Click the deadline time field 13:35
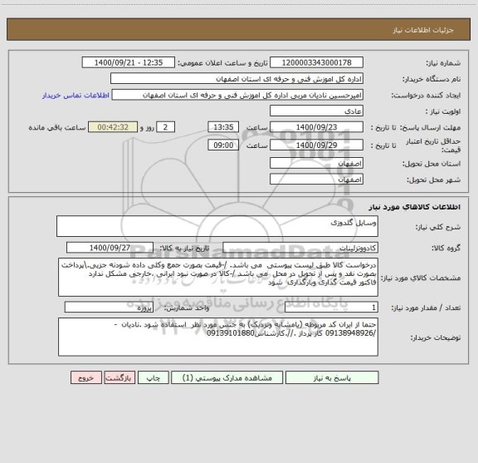Image resolution: width=478 pixels, height=463 pixels. tap(223, 127)
